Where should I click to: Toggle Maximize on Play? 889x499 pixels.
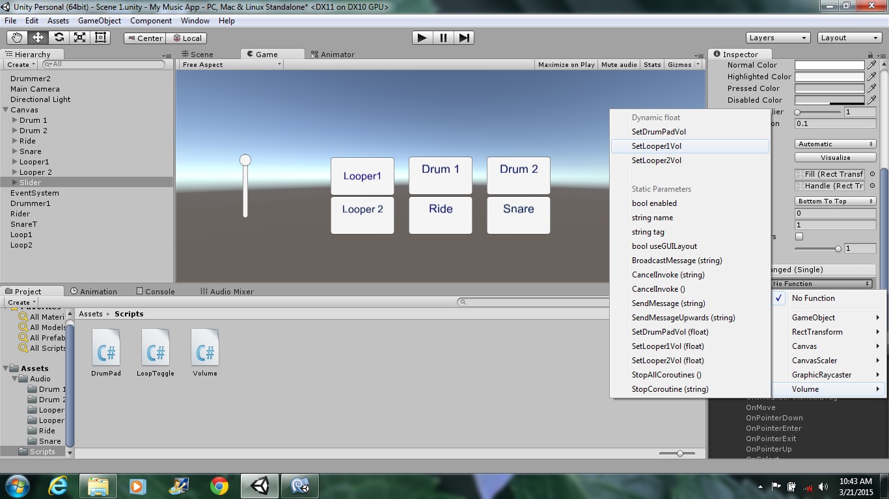(x=566, y=65)
